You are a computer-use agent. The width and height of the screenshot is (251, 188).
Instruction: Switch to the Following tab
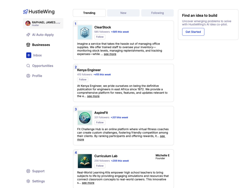click(157, 13)
